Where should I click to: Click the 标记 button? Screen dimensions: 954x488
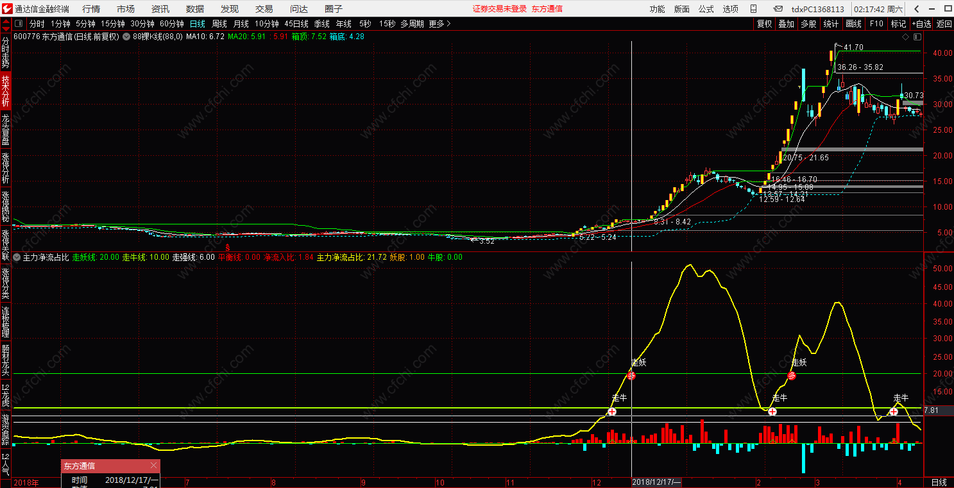[x=898, y=24]
